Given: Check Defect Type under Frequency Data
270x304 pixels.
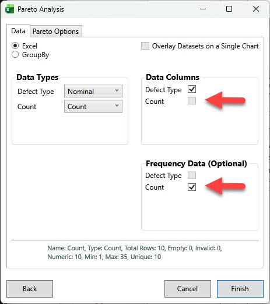Looking at the screenshot, I should (x=192, y=175).
